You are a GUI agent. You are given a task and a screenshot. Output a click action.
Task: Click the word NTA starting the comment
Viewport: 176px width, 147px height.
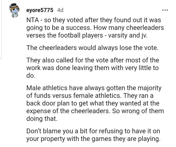coord(32,20)
